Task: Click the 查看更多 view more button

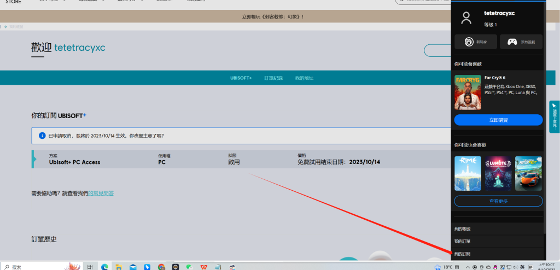Action: coord(498,201)
